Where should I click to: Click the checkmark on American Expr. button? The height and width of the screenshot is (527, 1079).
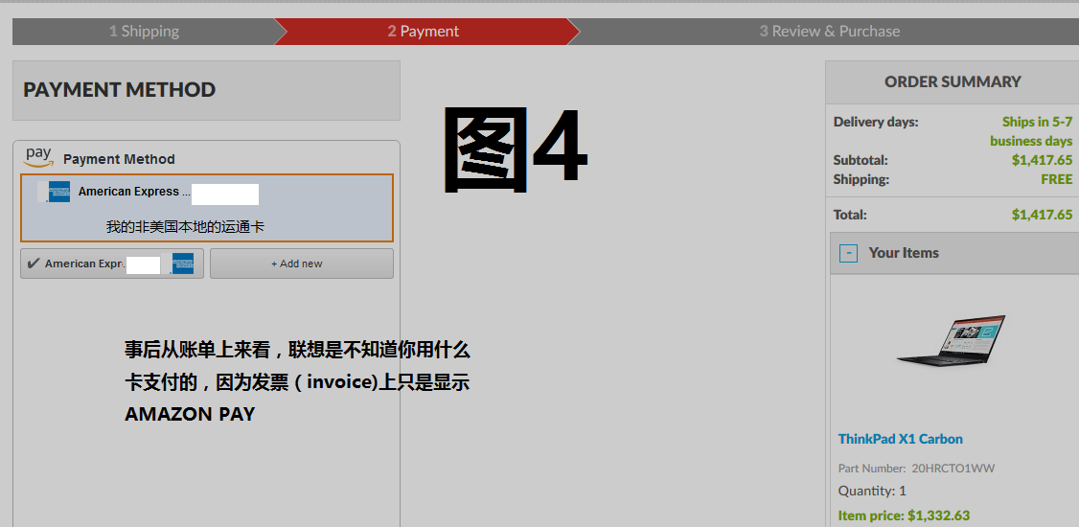[34, 263]
